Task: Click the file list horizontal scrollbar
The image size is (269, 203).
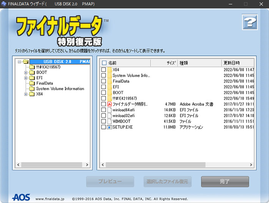Action: (177, 165)
